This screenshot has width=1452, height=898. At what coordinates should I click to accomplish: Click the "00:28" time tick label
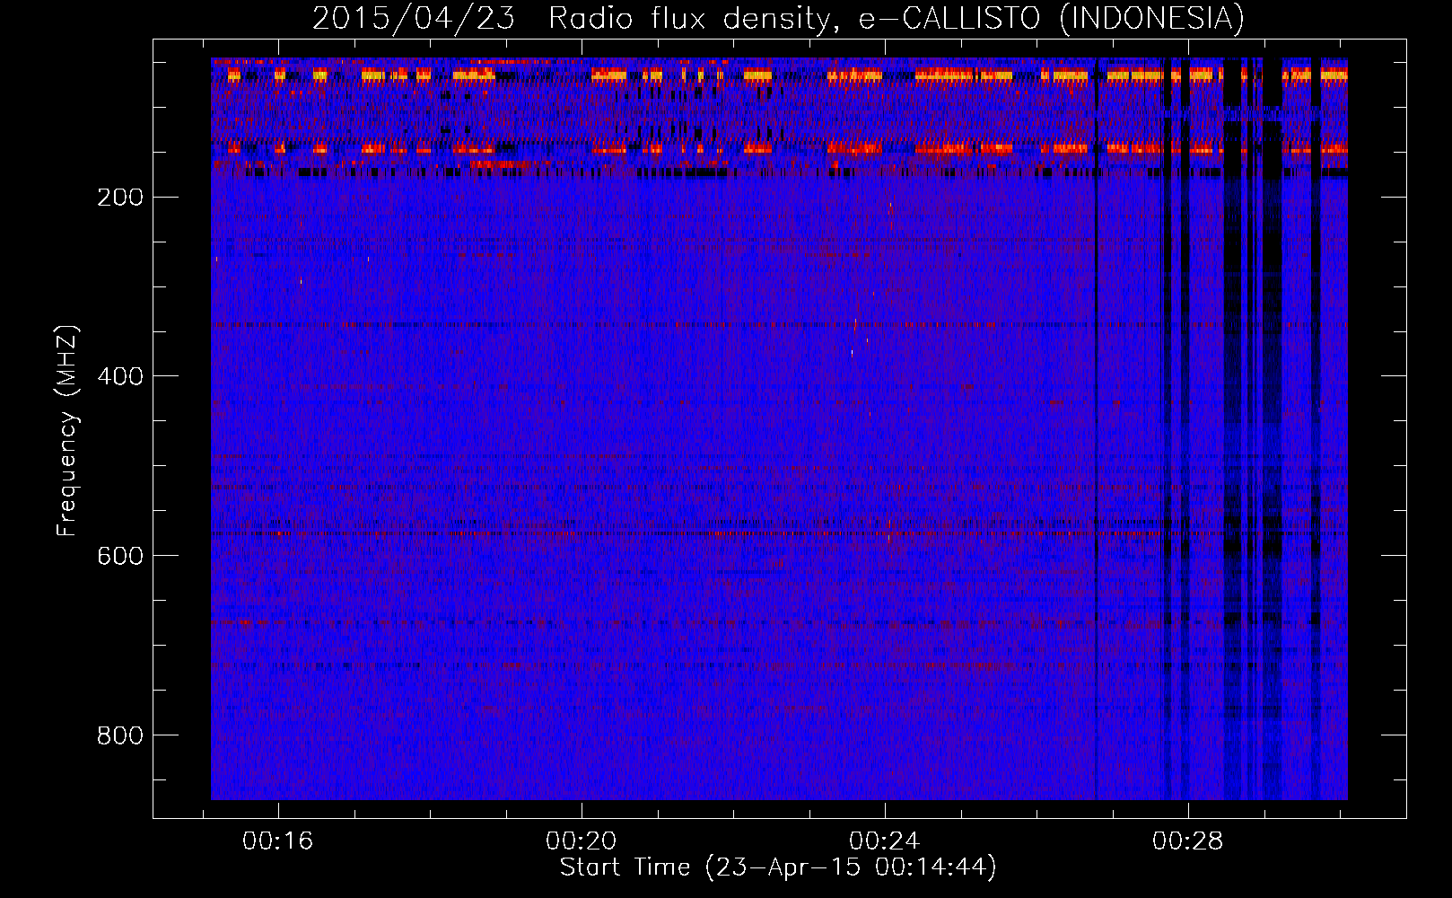click(1188, 841)
